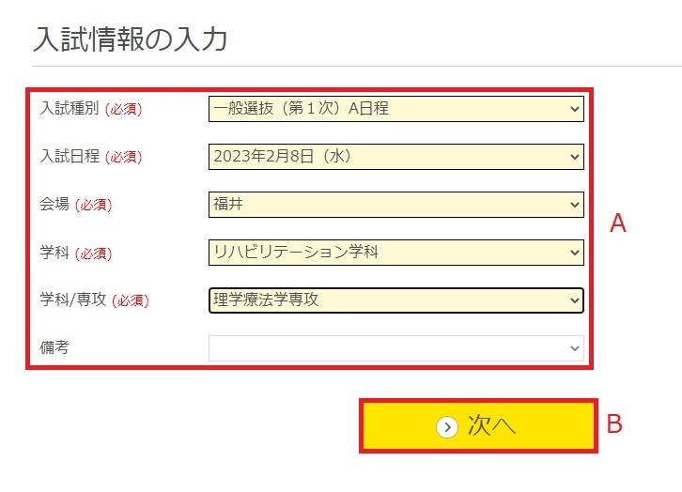Screen dimensions: 682x492
Task: Click the chevron arrow of 会場 dropdown
Action: coord(575,204)
